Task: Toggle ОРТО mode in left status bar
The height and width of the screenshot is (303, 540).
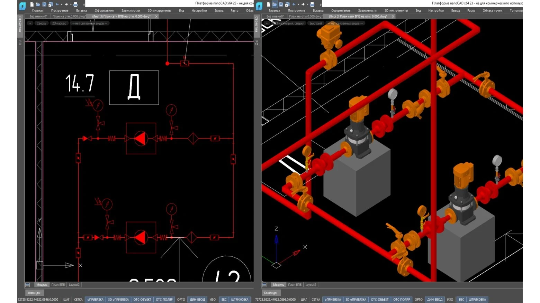Action: click(x=181, y=300)
